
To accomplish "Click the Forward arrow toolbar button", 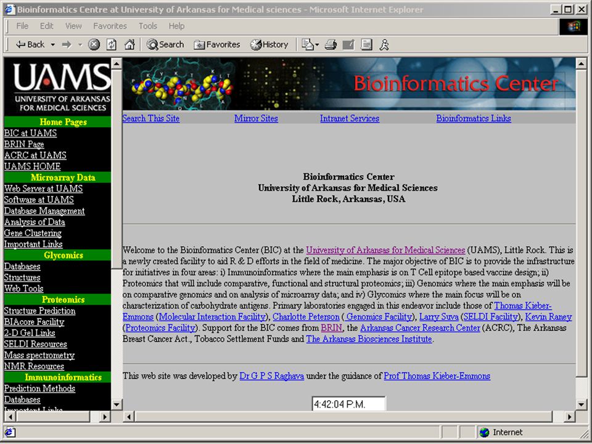I will coord(67,44).
